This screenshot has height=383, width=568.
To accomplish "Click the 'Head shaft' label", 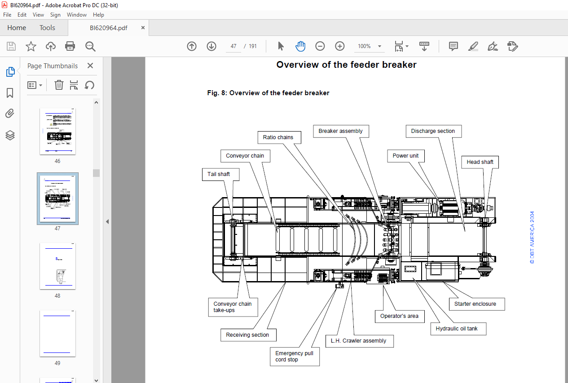I will (x=480, y=162).
